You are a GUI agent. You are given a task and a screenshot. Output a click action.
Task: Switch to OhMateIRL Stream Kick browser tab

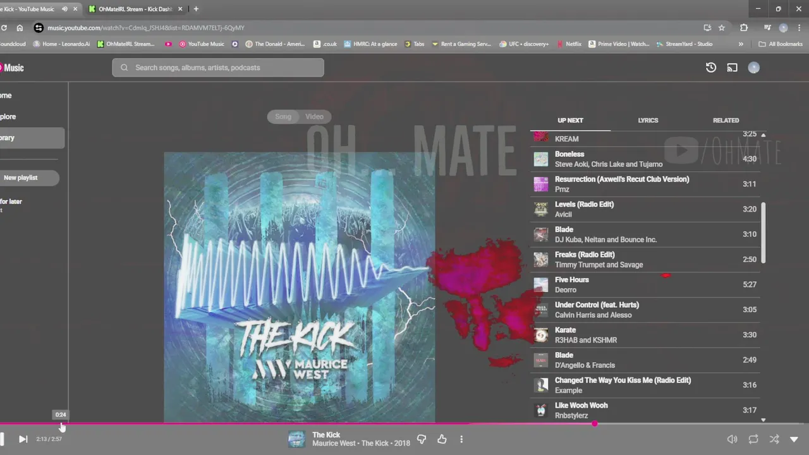pos(135,9)
